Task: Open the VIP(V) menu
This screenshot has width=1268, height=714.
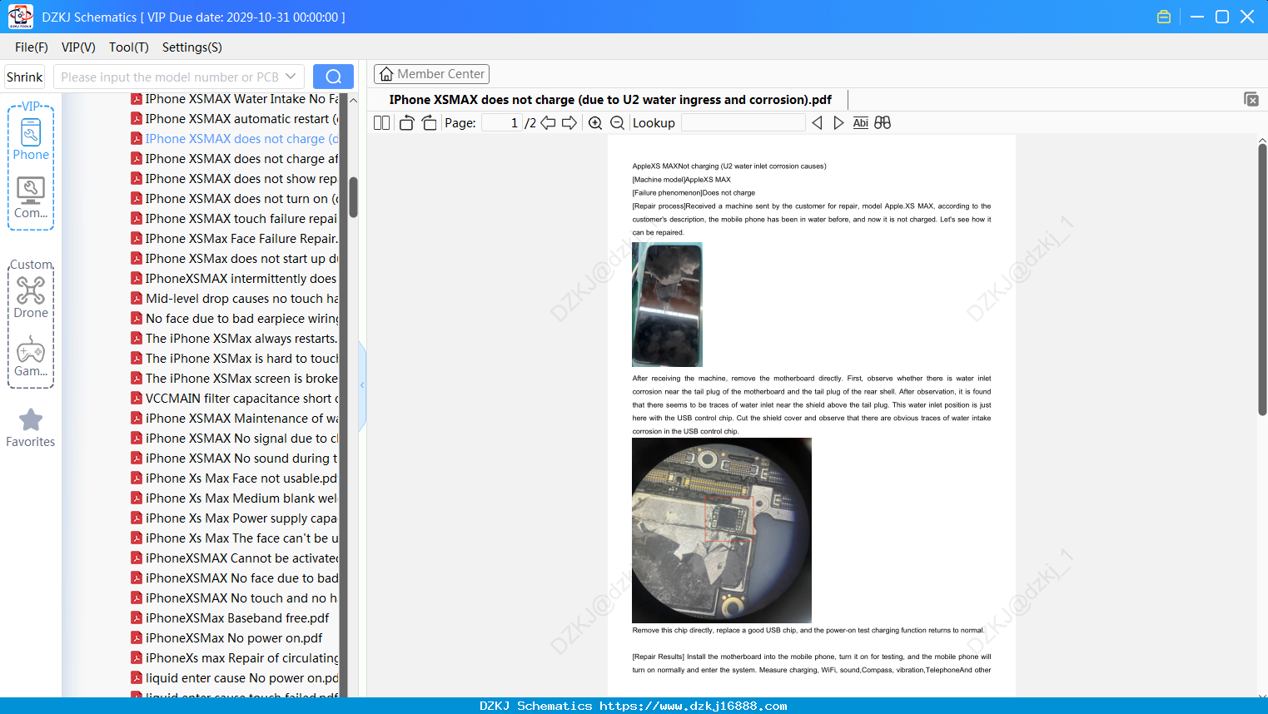Action: click(x=78, y=47)
